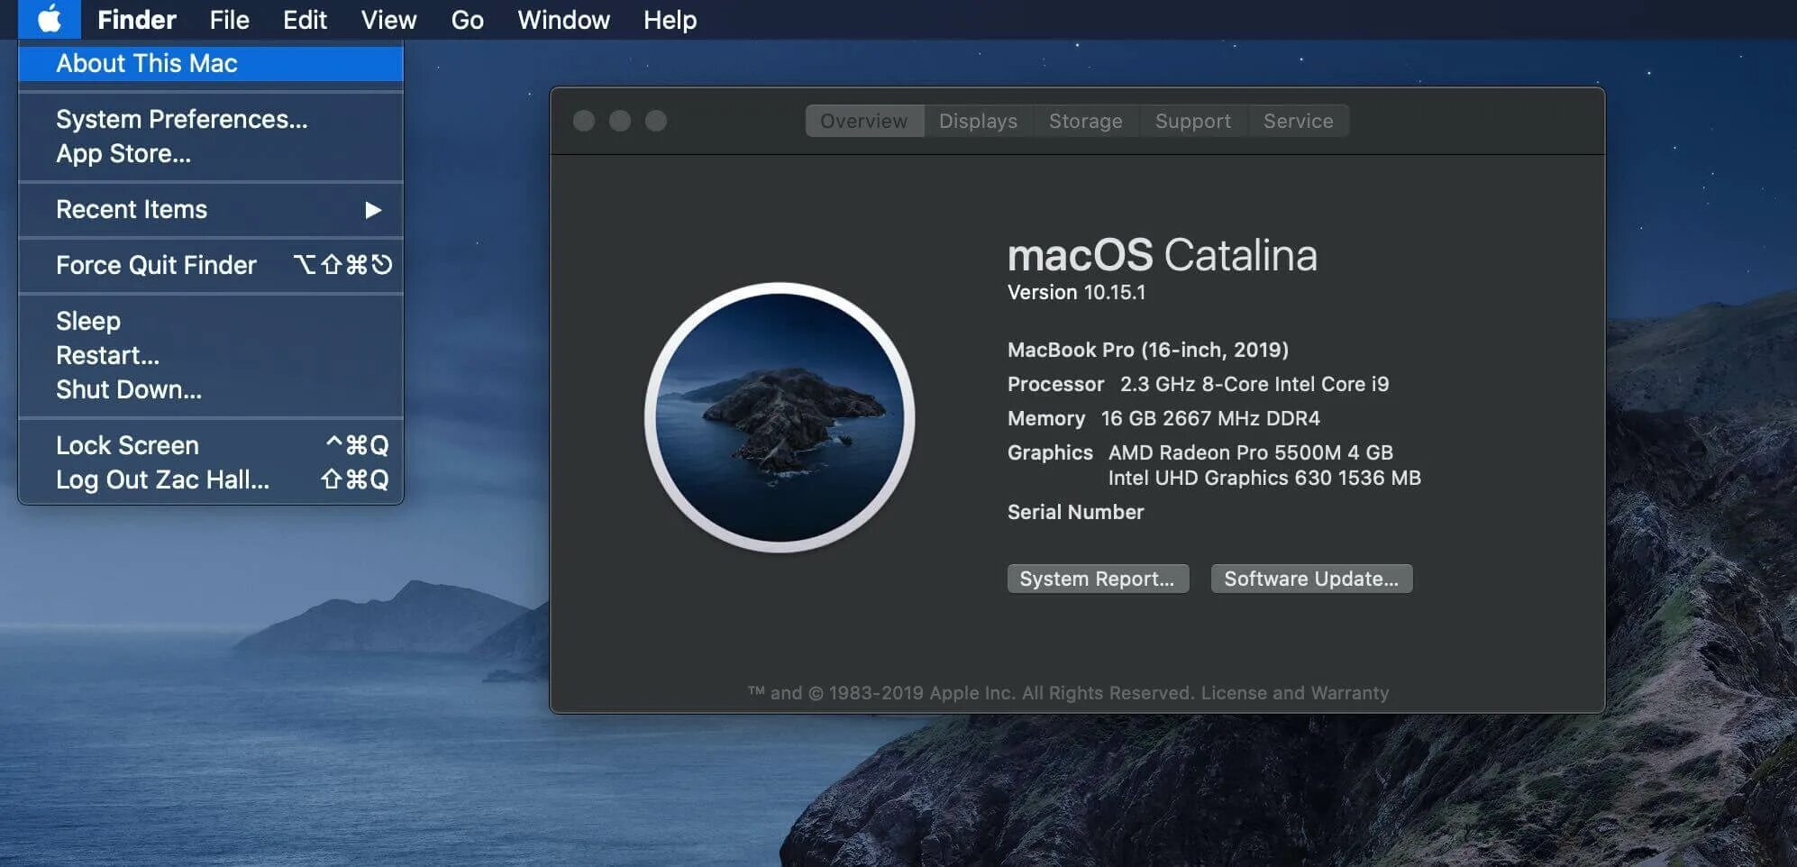Switch to the Service tab

tap(1299, 121)
